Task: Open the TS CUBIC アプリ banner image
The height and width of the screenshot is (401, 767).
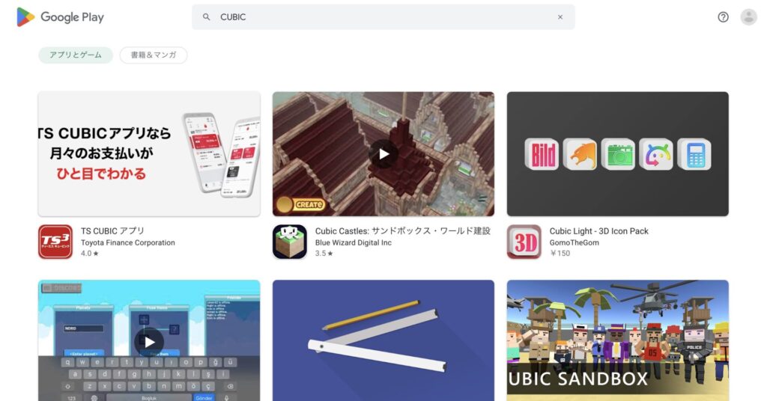Action: [149, 154]
